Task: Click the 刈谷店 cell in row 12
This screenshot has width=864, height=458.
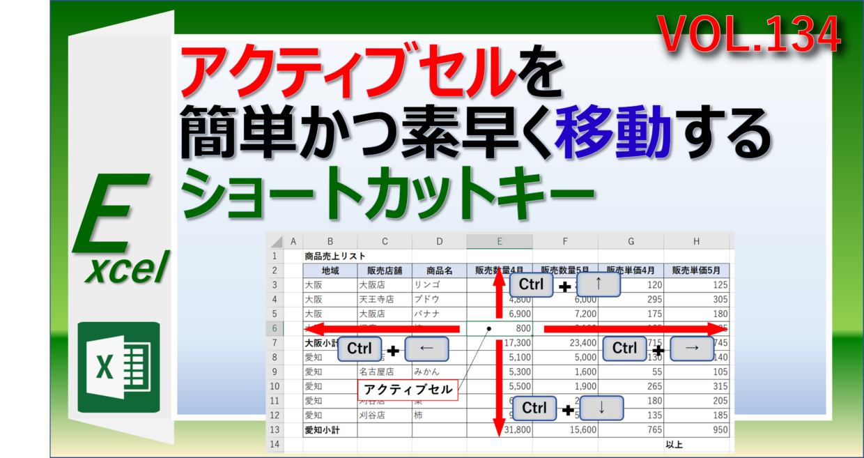Action: [x=385, y=415]
